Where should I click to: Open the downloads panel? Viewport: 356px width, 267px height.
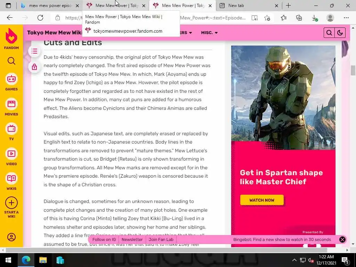click(315, 18)
